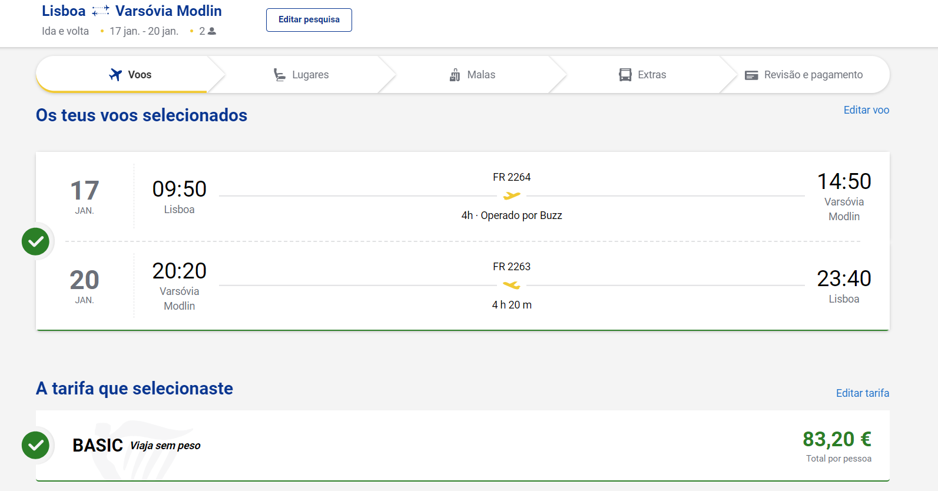Click the seat icon beside Lugares

point(280,75)
